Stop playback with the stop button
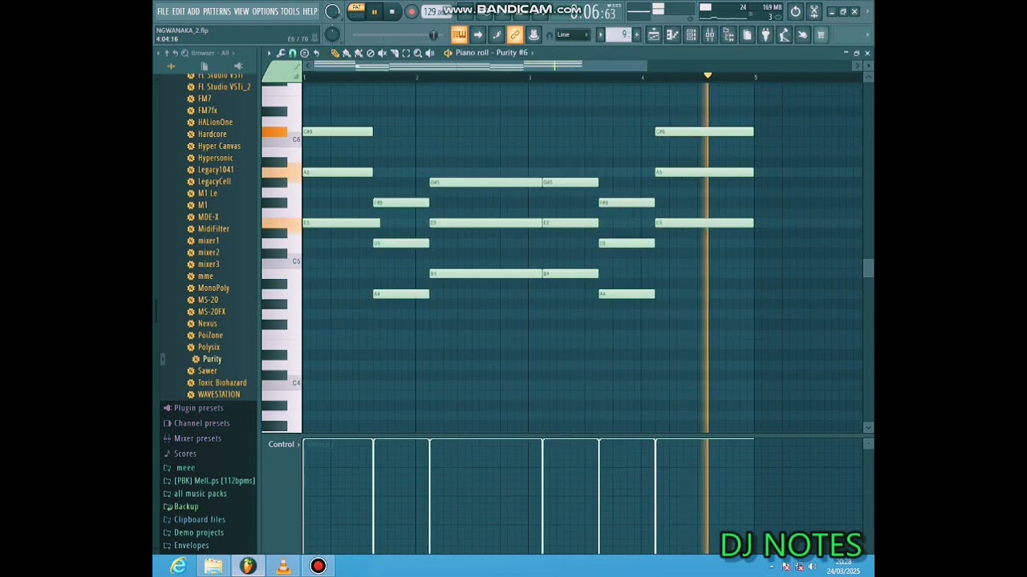Image resolution: width=1027 pixels, height=577 pixels. click(x=392, y=12)
